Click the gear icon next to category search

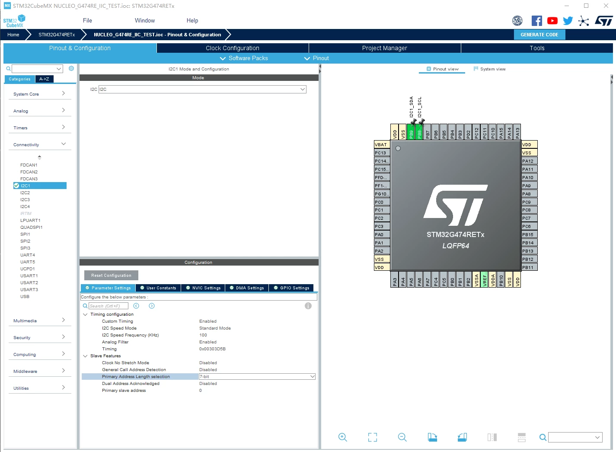tap(71, 68)
